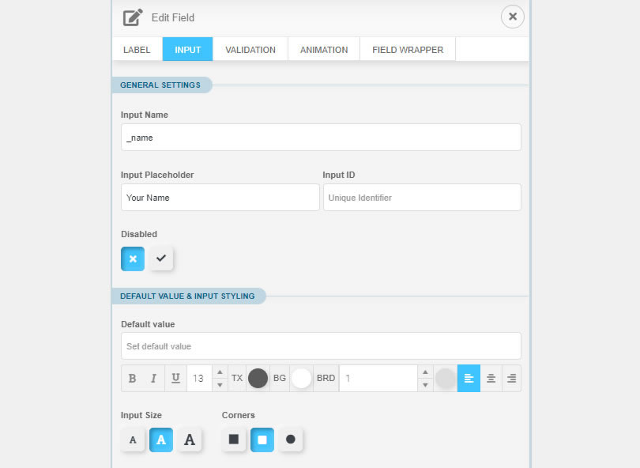Choose square corners option
Image resolution: width=640 pixels, height=468 pixels.
tap(234, 440)
